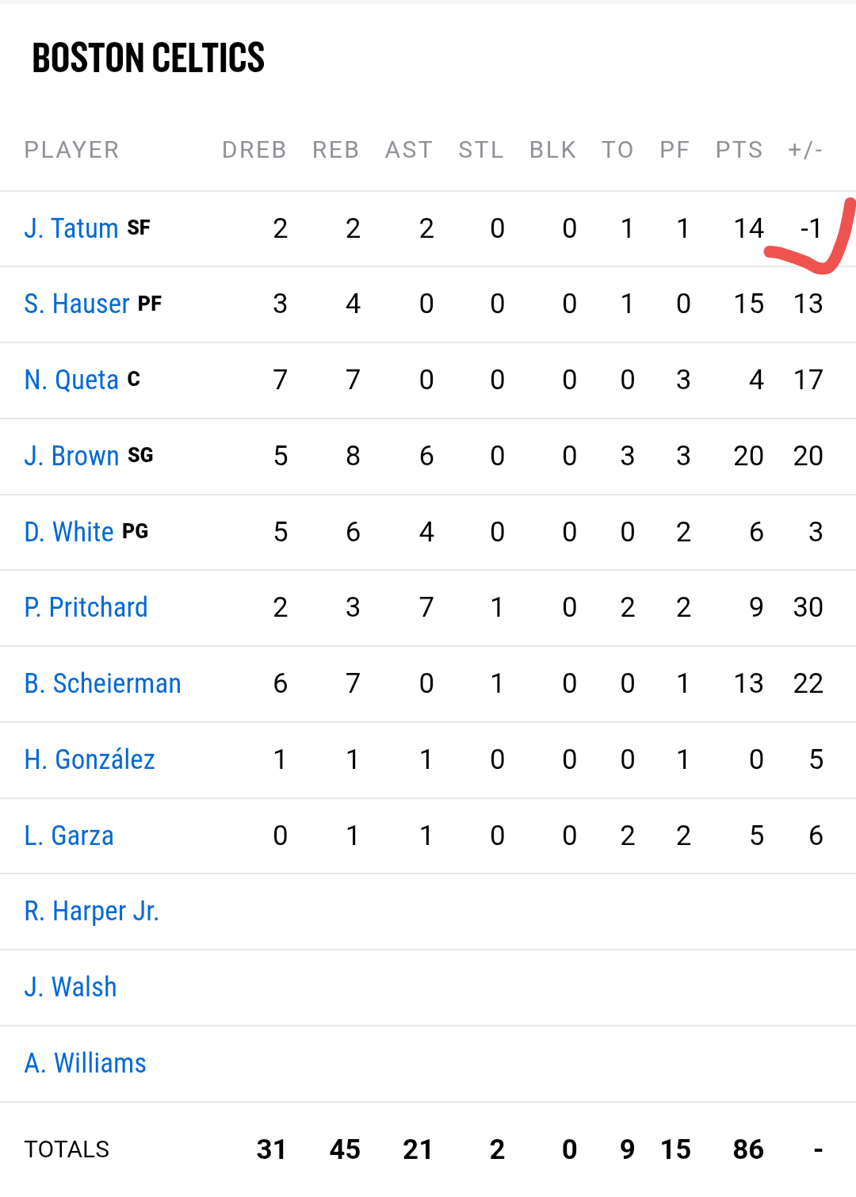The height and width of the screenshot is (1197, 856).
Task: Tap the N. Queta player link
Action: (71, 380)
